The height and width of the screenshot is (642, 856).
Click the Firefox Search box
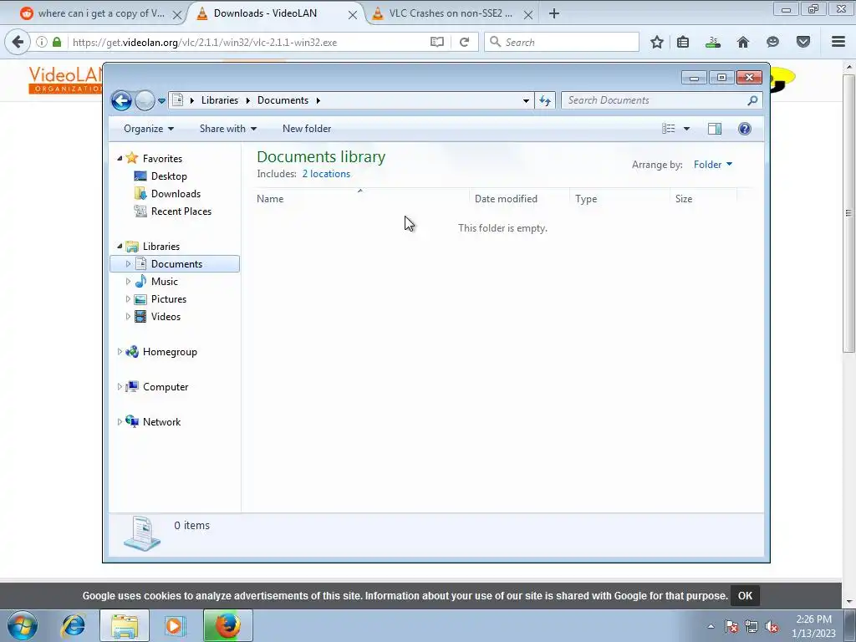point(562,42)
